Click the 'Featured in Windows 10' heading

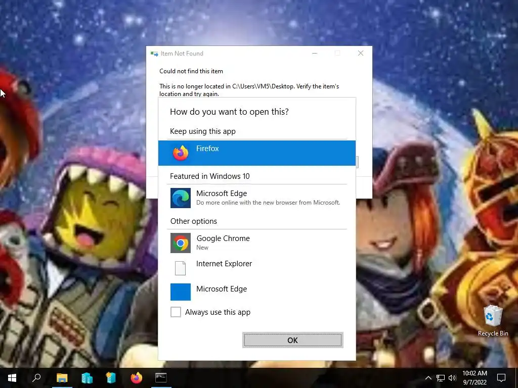(210, 176)
